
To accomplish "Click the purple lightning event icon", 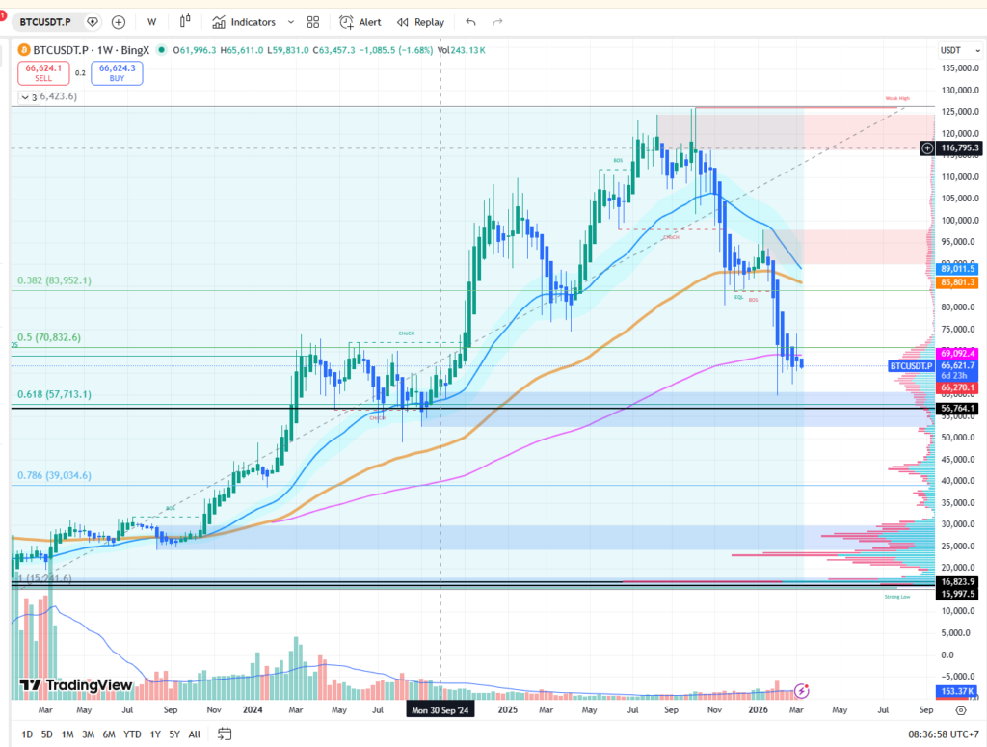I will 802,690.
